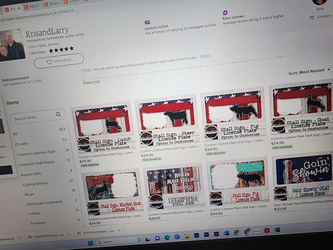Open Microsoft Edge from the taskbar

(167, 237)
